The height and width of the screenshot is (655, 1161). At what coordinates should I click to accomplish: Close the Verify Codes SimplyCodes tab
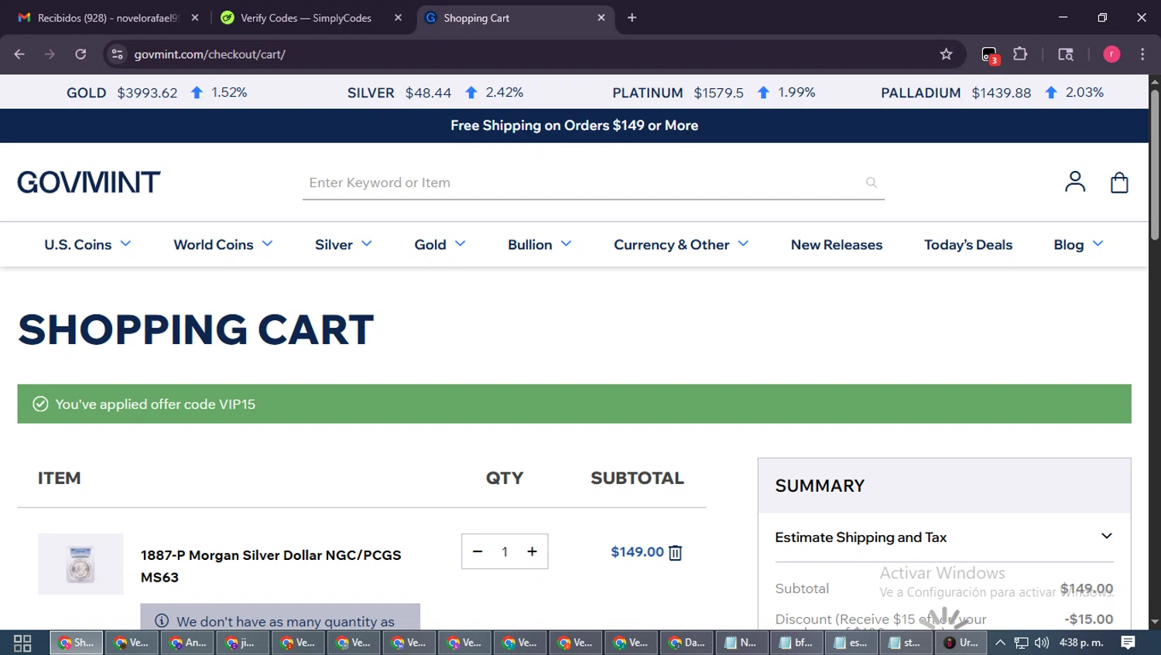tap(398, 18)
